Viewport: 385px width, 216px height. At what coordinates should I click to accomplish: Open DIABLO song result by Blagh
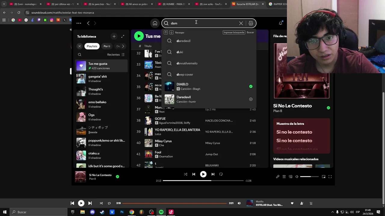coord(209,86)
